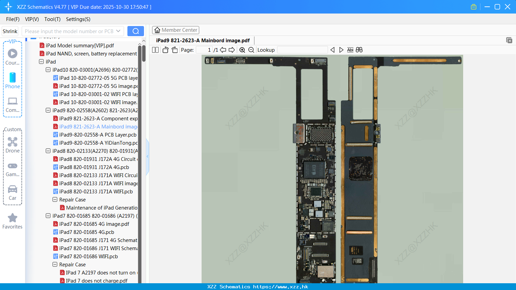
Task: Collapse the iPad7 820-01685 node
Action: point(48,216)
